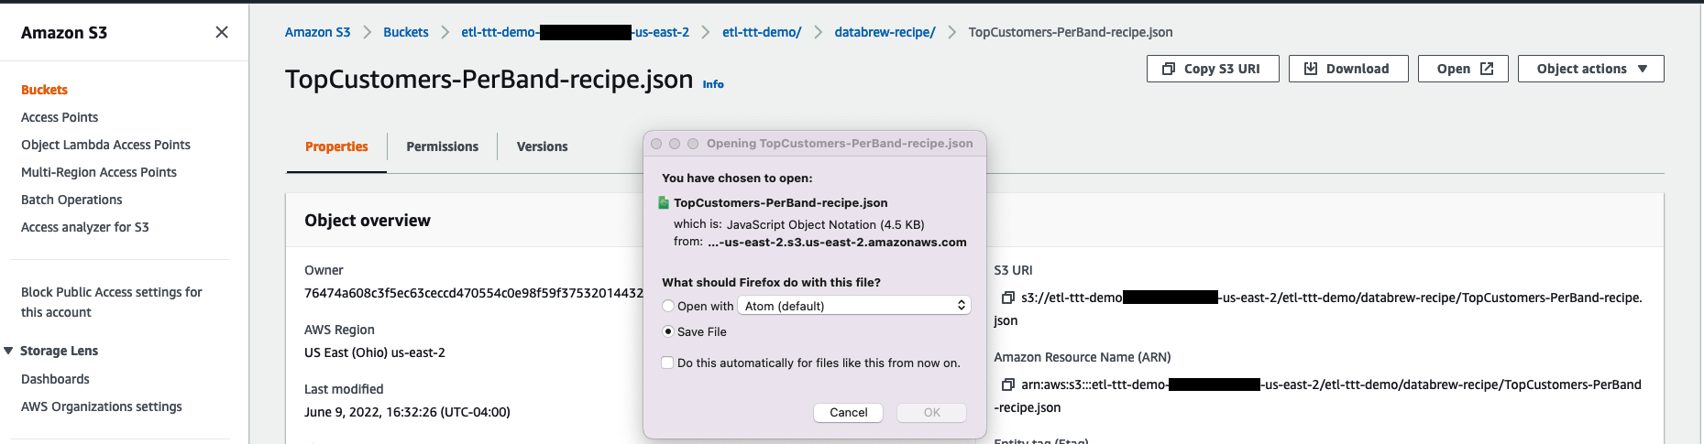This screenshot has height=444, width=1704.
Task: Switch to the Permissions tab
Action: [442, 146]
